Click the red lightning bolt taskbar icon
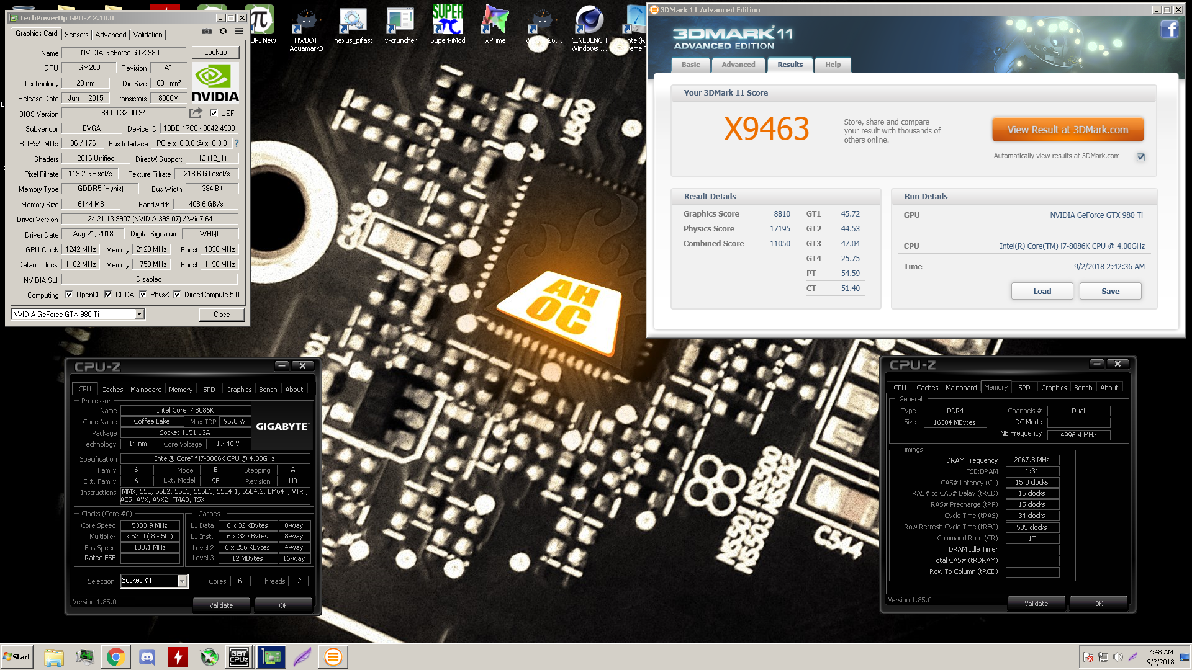The image size is (1192, 670). tap(178, 657)
